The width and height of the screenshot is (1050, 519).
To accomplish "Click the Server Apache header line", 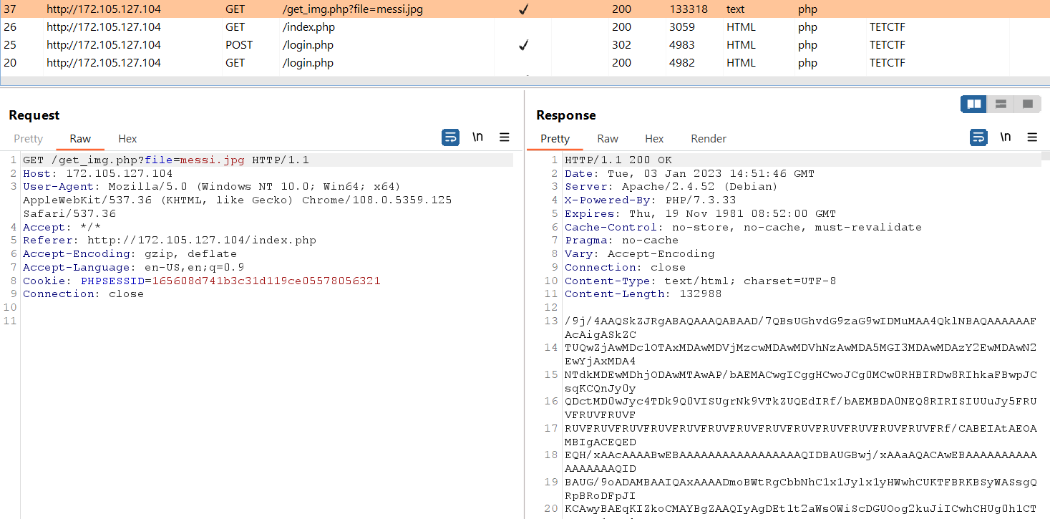I will pyautogui.click(x=671, y=187).
